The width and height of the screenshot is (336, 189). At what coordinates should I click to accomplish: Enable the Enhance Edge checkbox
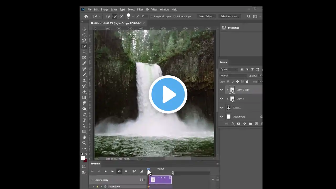coord(175,17)
